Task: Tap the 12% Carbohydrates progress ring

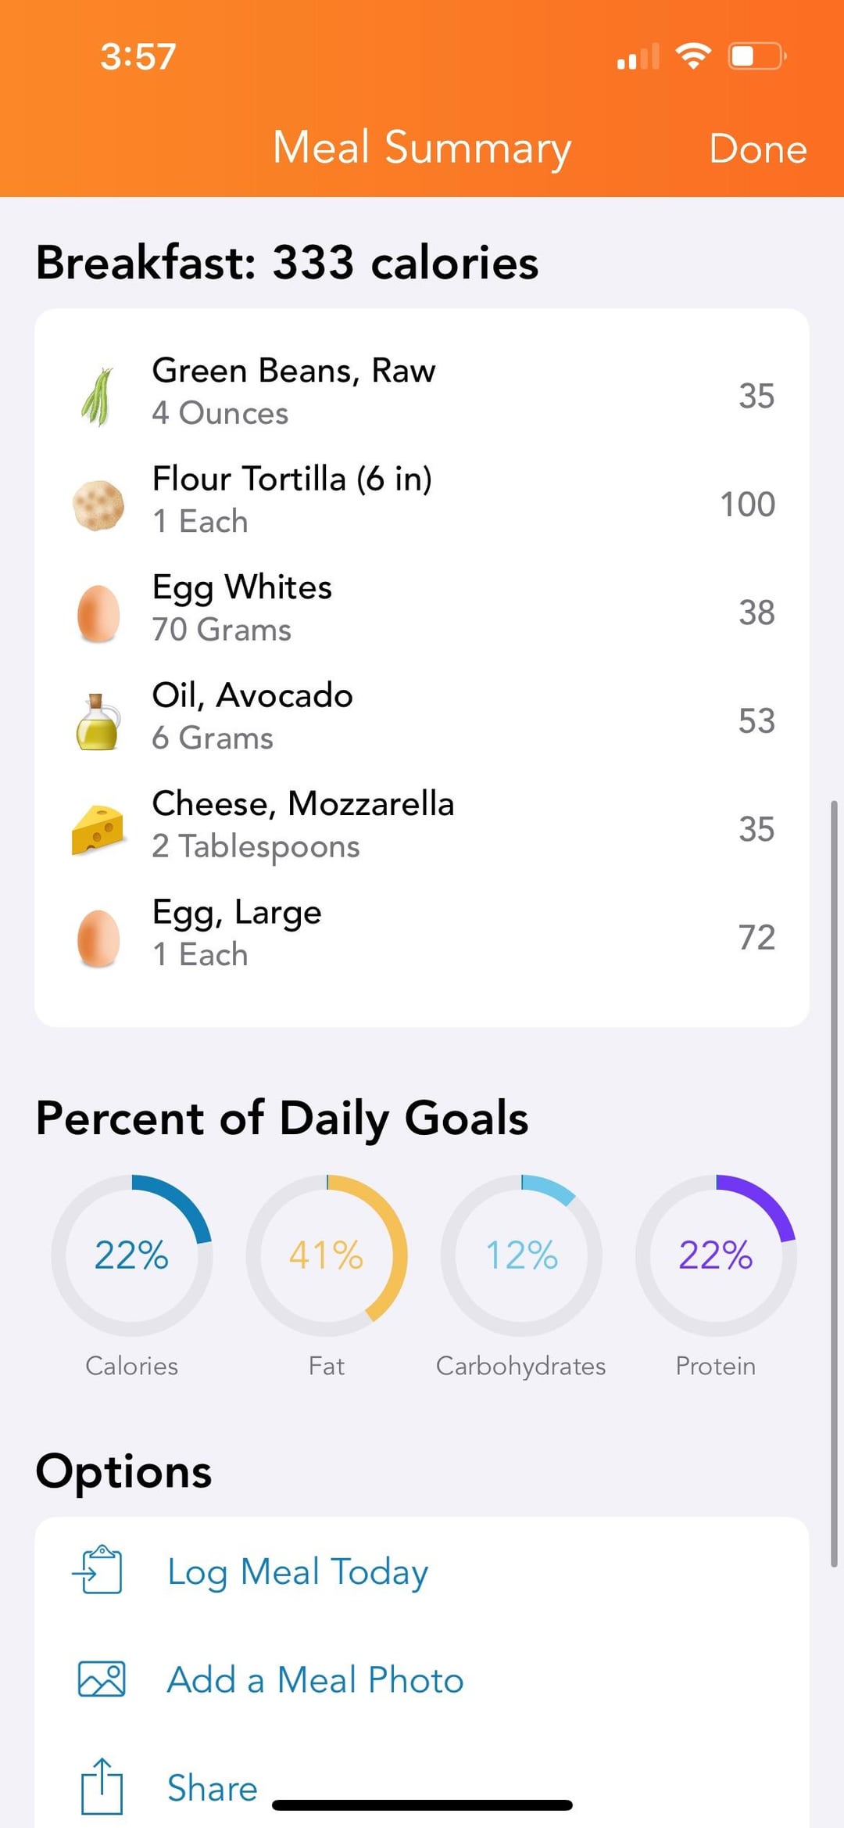Action: (x=521, y=1255)
